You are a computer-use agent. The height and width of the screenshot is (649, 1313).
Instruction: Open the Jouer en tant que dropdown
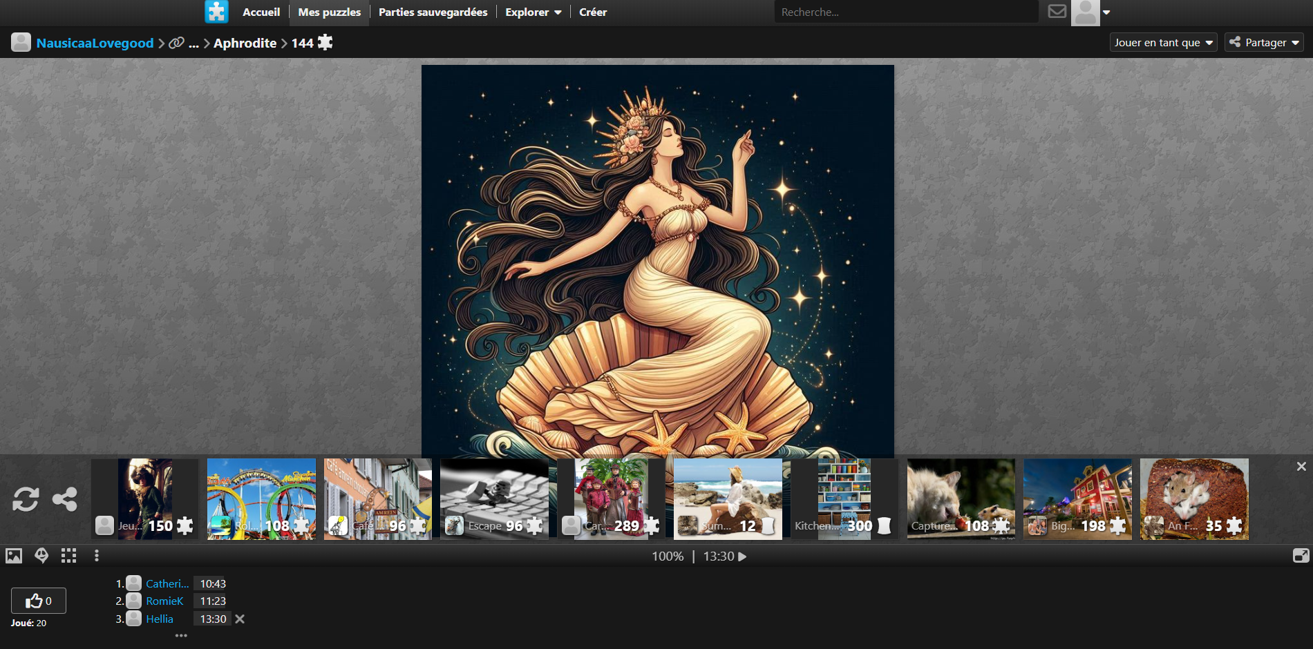click(x=1163, y=43)
